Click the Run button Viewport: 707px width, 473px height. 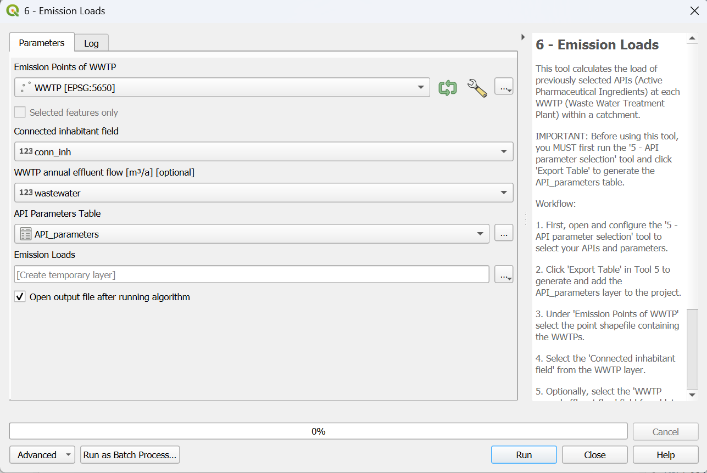(524, 455)
